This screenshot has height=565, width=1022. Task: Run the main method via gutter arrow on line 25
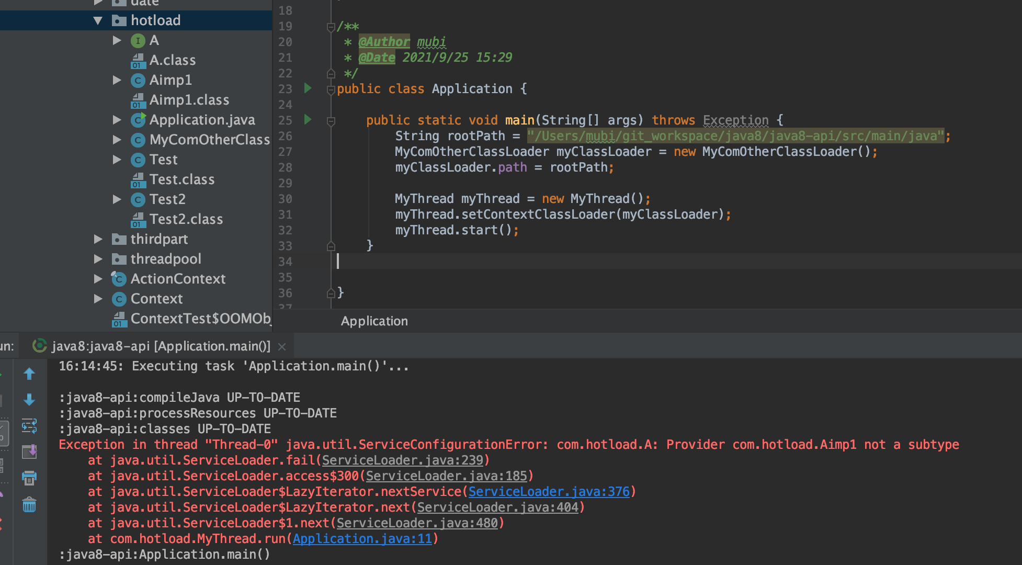[x=308, y=120]
